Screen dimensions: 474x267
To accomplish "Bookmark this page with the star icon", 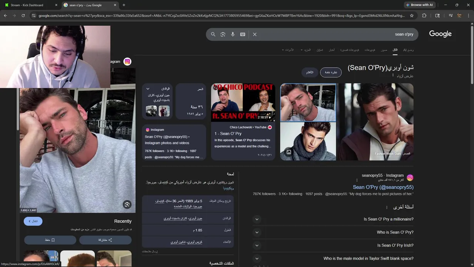I will tap(412, 16).
